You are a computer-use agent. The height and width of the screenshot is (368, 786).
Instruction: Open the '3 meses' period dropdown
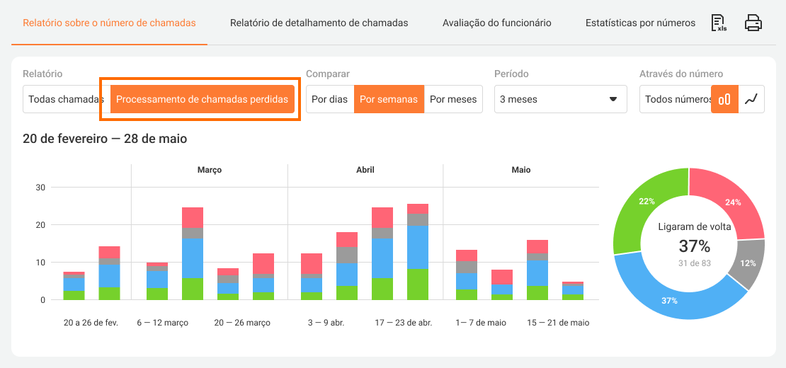pyautogui.click(x=560, y=100)
